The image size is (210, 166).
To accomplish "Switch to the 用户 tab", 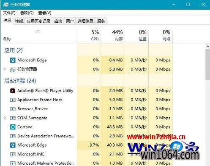I will coord(70,21).
